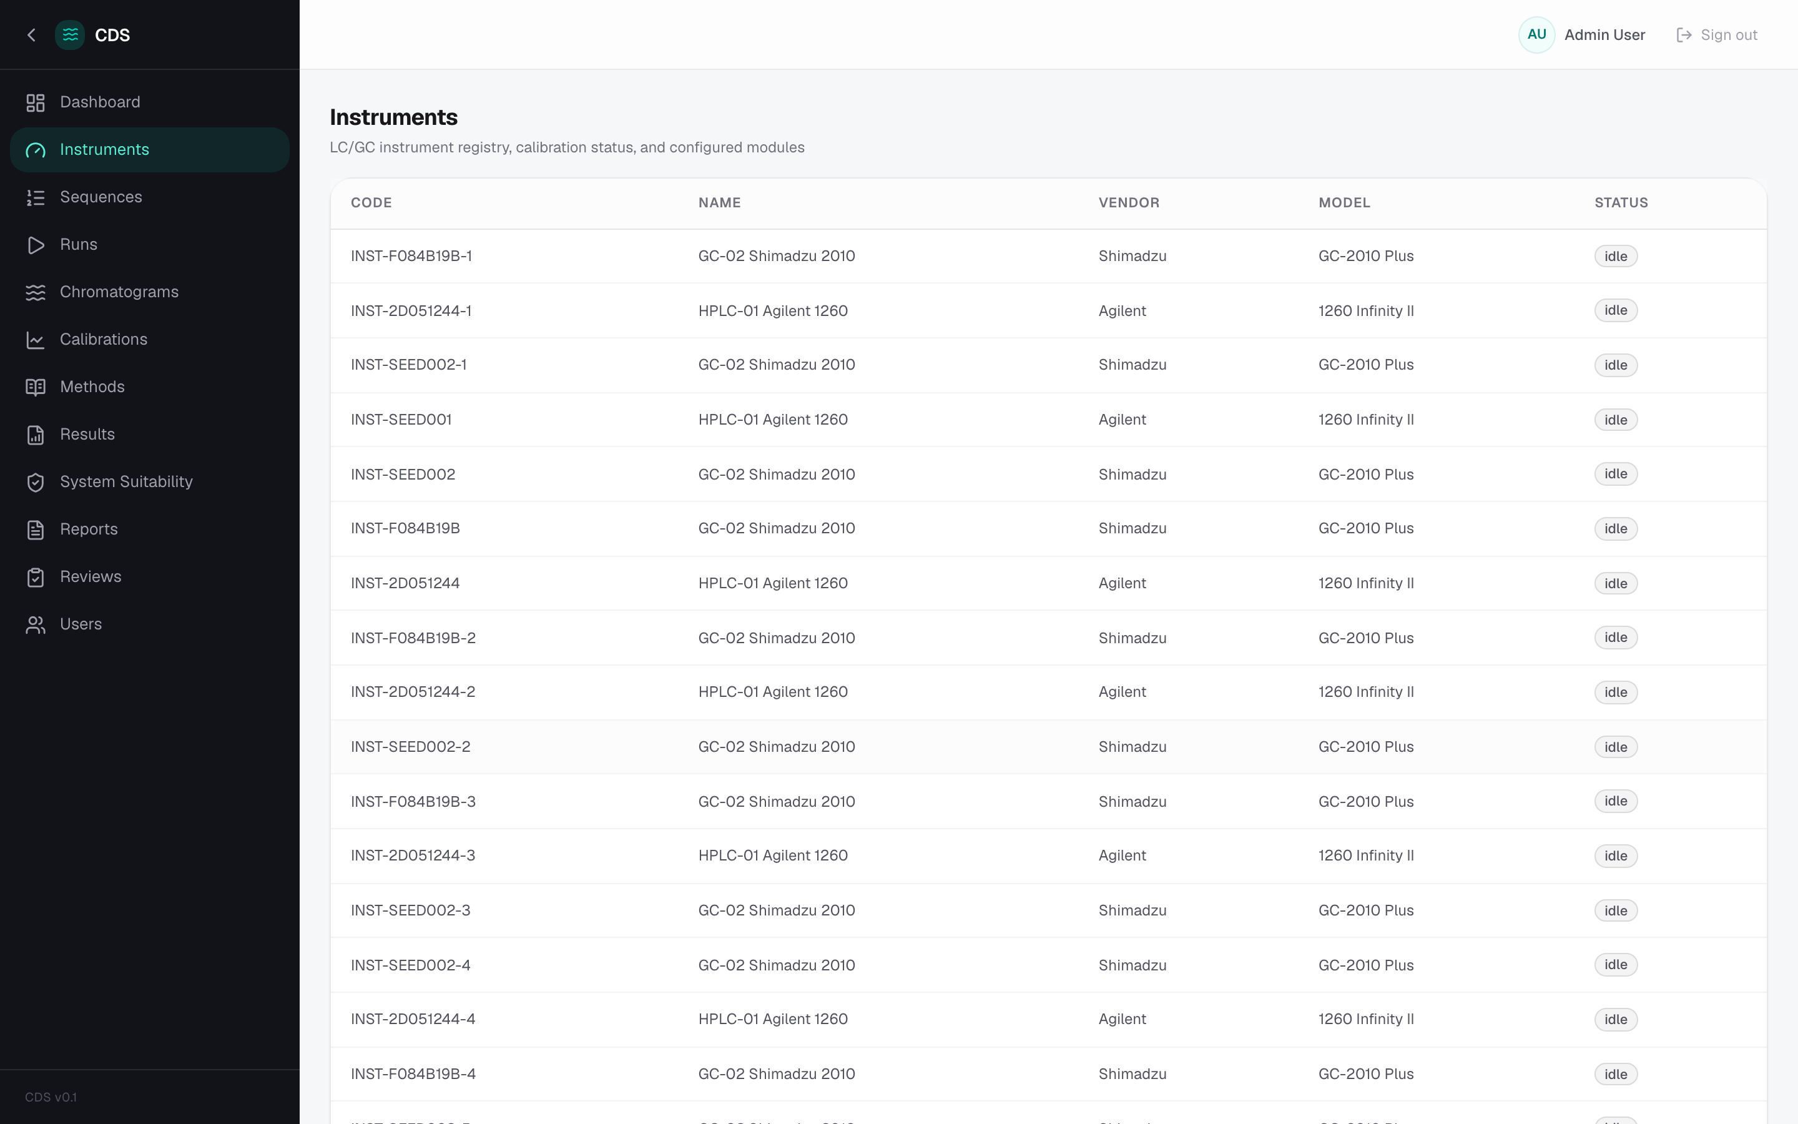Click the AU user avatar
1798x1124 pixels.
tap(1536, 35)
